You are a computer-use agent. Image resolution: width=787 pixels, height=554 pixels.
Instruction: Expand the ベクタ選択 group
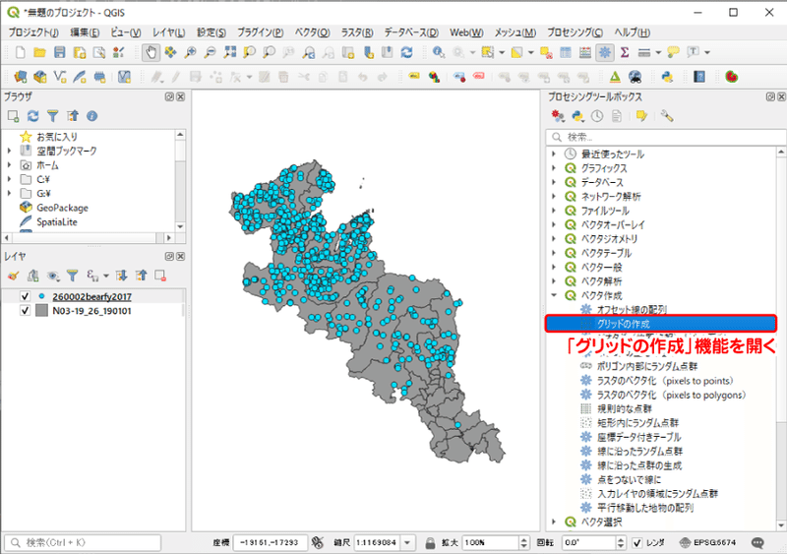554,522
